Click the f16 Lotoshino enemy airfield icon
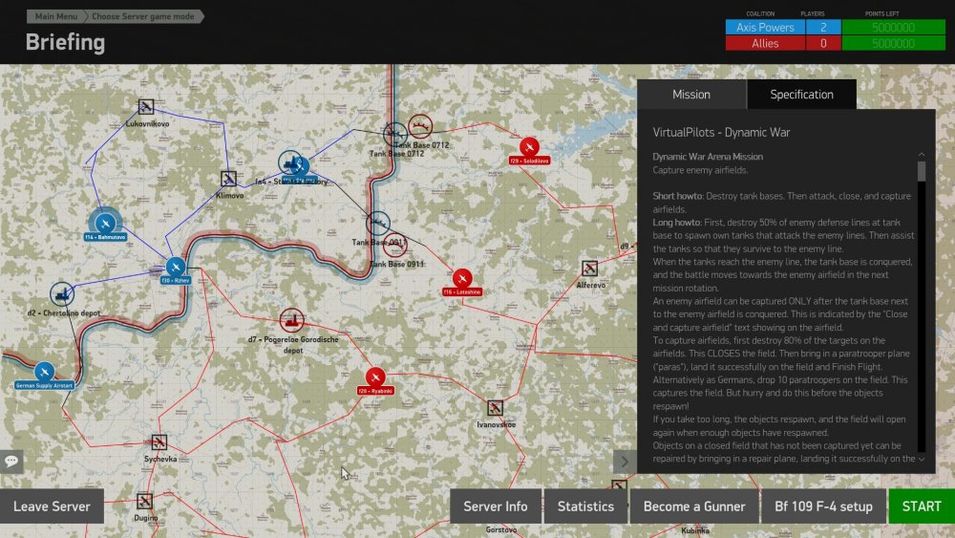This screenshot has width=955, height=538. pos(462,278)
